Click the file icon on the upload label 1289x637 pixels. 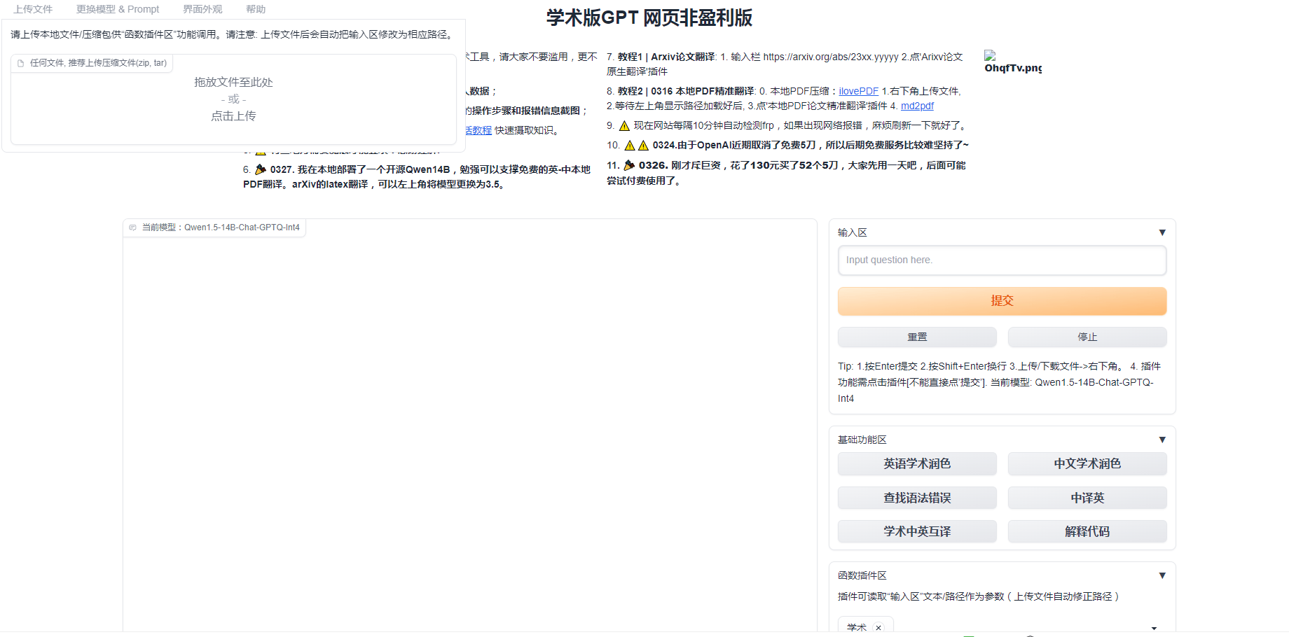click(x=21, y=63)
